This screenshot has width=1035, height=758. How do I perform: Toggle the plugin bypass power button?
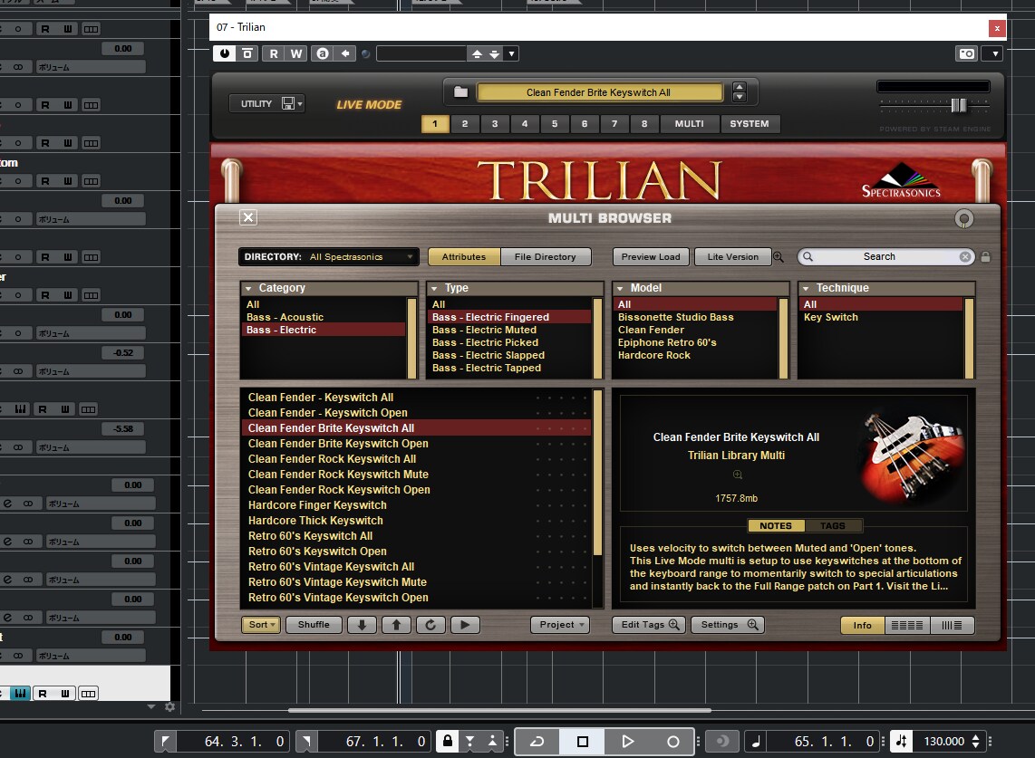click(225, 53)
